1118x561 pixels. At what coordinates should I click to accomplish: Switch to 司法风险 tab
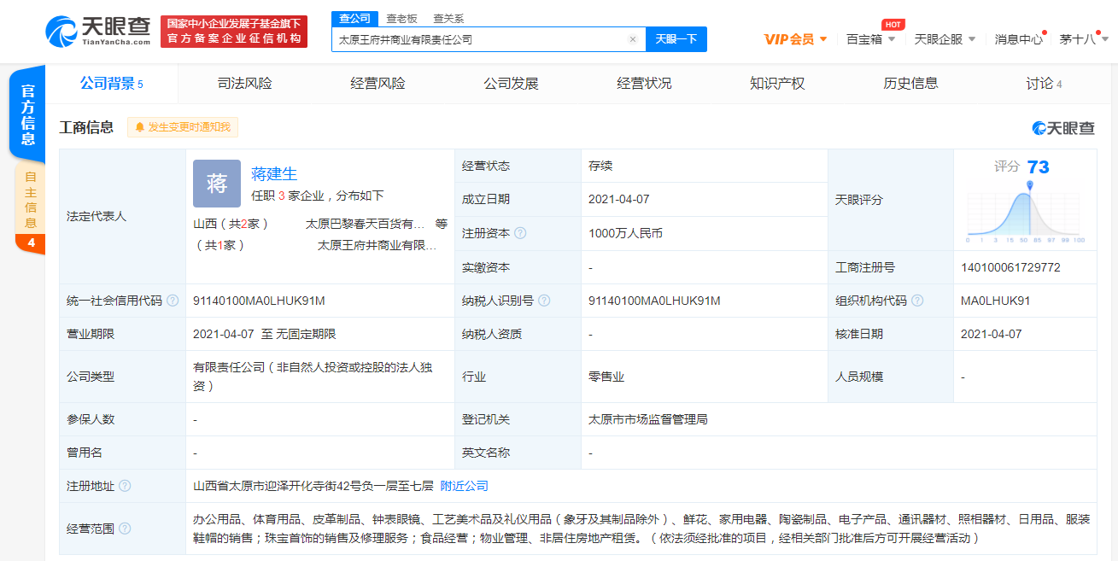click(245, 84)
